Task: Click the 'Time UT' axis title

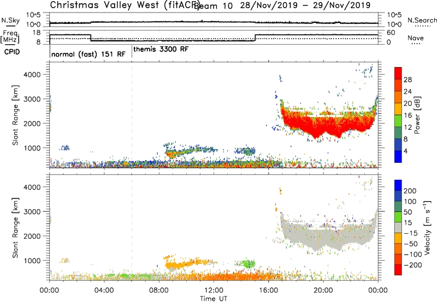Action: pyautogui.click(x=214, y=298)
